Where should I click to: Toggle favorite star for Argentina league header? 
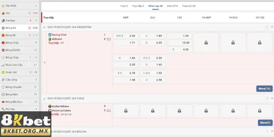click(x=44, y=27)
